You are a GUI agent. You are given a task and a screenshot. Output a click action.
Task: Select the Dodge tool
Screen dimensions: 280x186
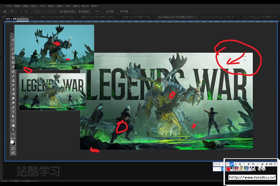[13, 103]
